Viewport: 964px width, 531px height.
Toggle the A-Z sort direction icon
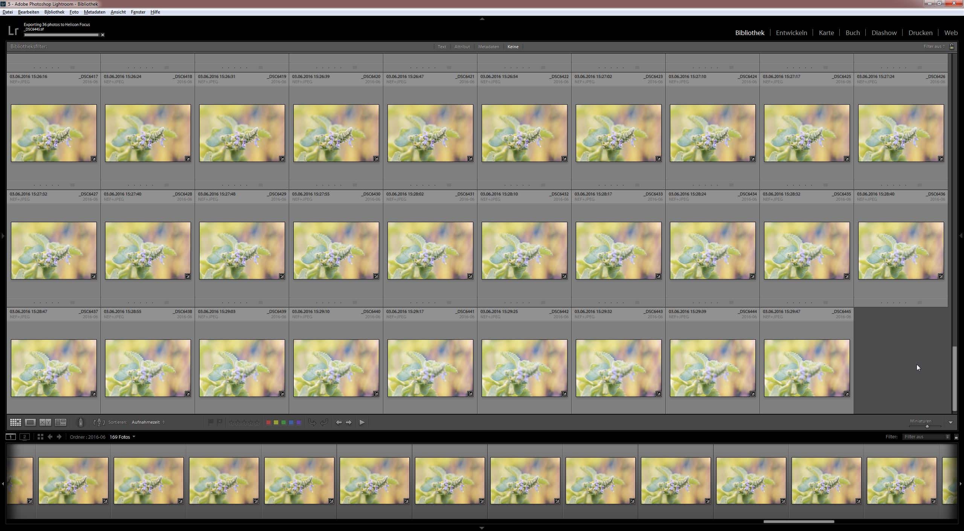[x=99, y=422]
